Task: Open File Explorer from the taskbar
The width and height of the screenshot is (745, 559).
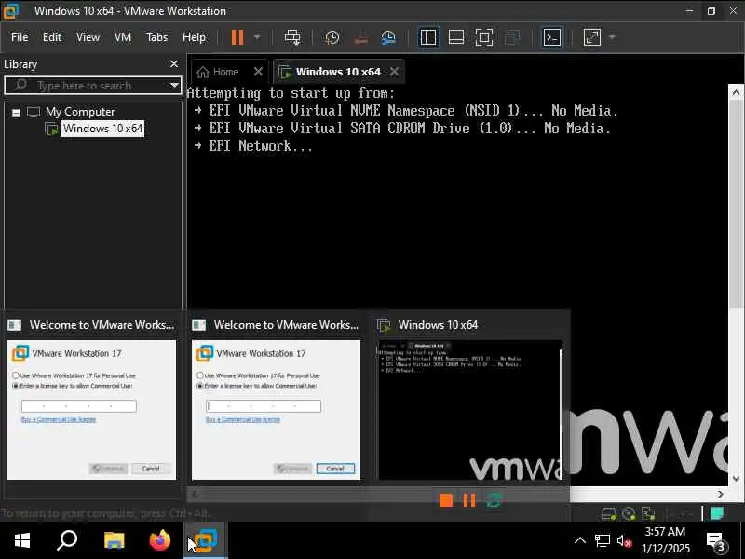Action: (x=114, y=540)
